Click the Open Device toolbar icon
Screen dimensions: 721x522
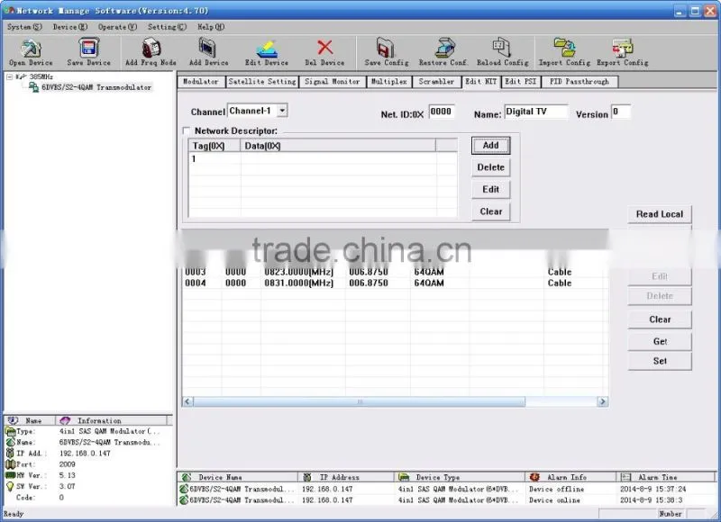pos(31,49)
